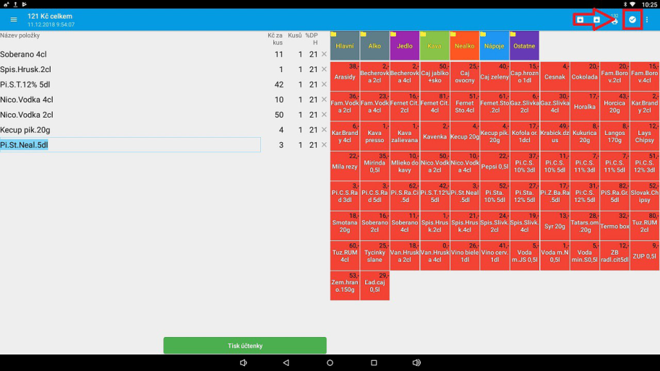Add the Kofola or. 1dcl product
The height and width of the screenshot is (371, 660).
point(524,136)
